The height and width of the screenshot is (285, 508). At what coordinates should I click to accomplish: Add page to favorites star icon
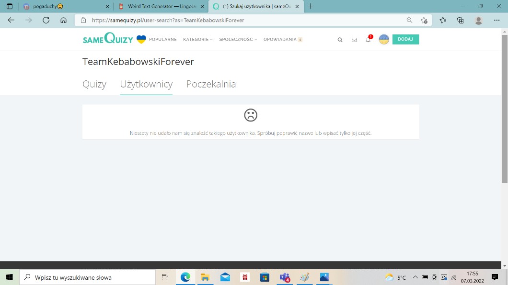pyautogui.click(x=424, y=20)
